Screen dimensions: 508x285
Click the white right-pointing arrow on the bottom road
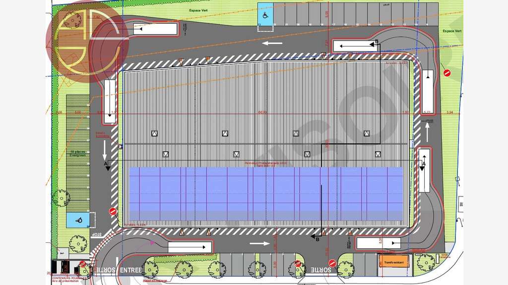(x=260, y=243)
